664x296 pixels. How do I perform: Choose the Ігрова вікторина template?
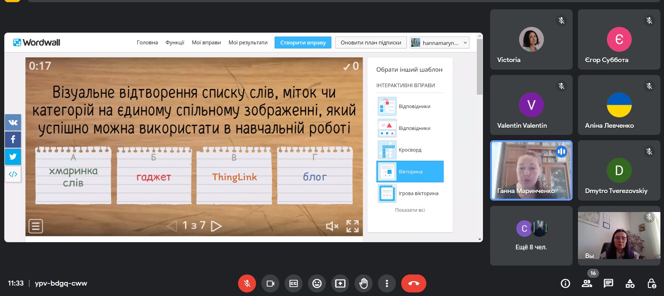point(410,193)
